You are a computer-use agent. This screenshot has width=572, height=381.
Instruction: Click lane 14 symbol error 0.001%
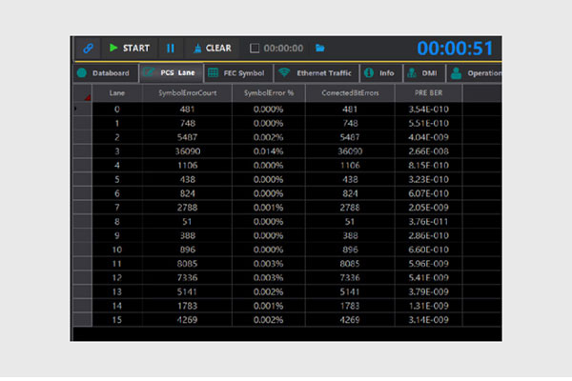269,306
